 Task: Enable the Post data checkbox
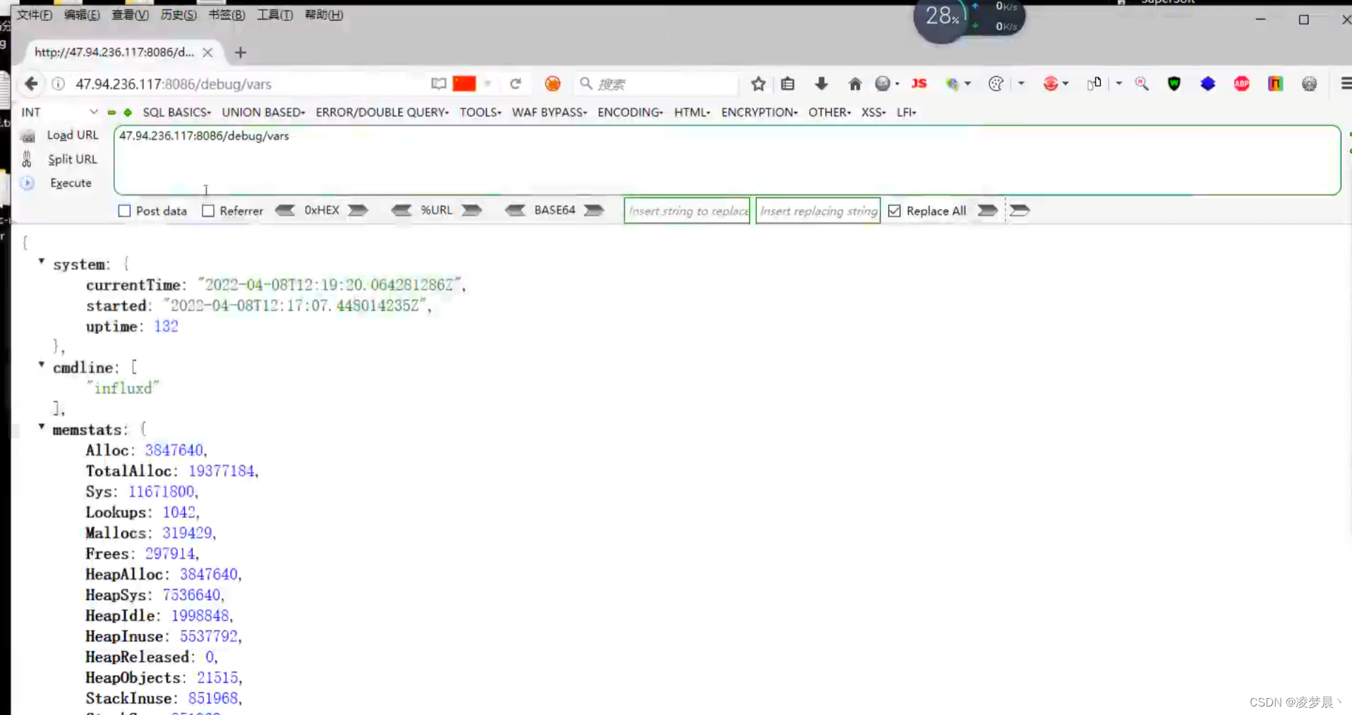click(124, 210)
